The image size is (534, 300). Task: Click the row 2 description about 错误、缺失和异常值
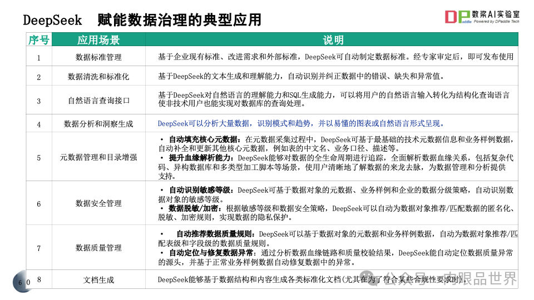click(301, 76)
